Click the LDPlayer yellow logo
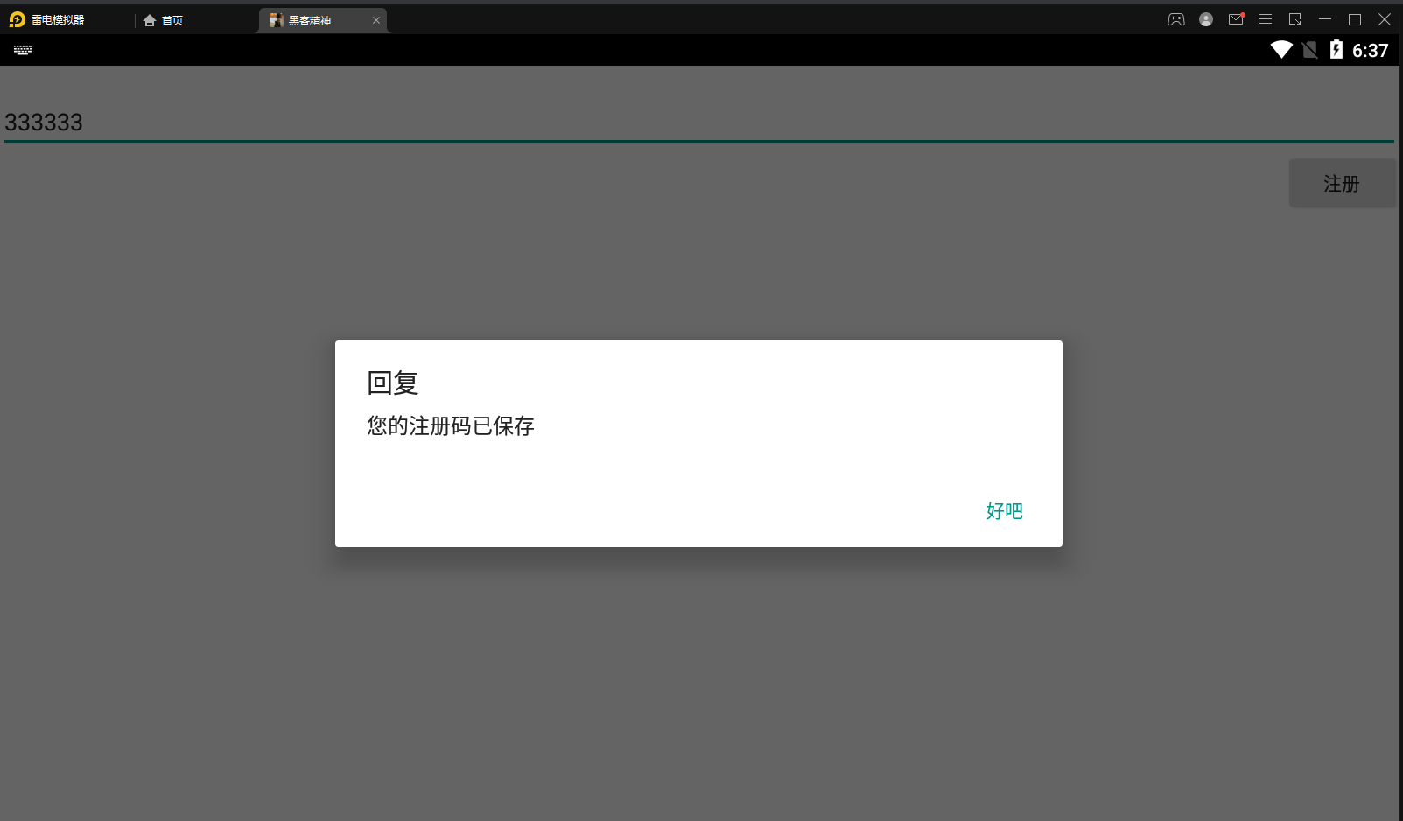This screenshot has width=1403, height=821. coord(14,18)
